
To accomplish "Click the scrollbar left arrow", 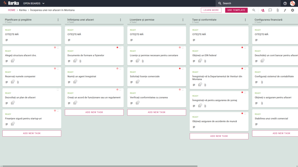I will (1, 166).
